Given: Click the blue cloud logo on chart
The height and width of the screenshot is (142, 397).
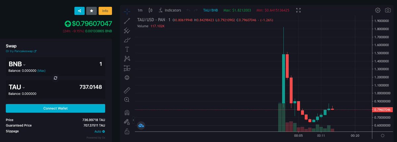Looking at the screenshot, I should pyautogui.click(x=142, y=125).
